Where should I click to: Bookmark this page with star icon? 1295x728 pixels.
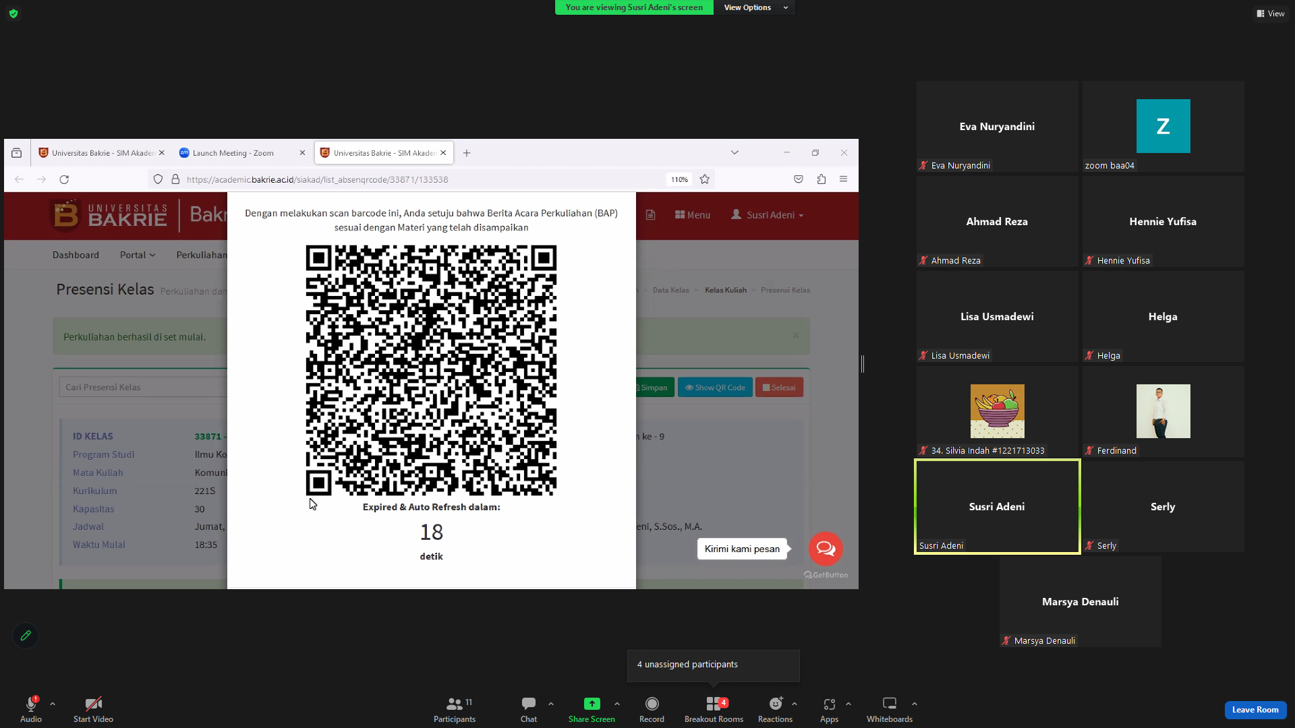click(x=705, y=179)
